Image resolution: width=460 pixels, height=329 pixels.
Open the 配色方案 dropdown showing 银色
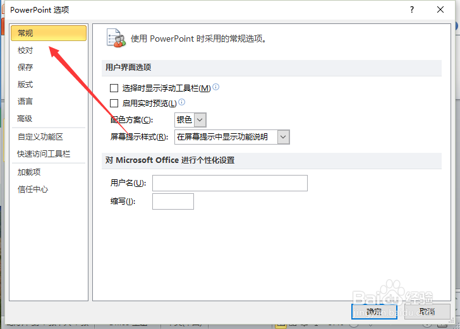point(190,119)
